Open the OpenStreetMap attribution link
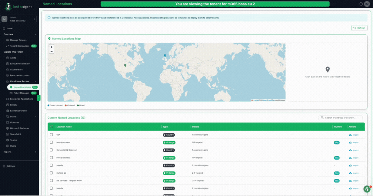 pos(268,100)
